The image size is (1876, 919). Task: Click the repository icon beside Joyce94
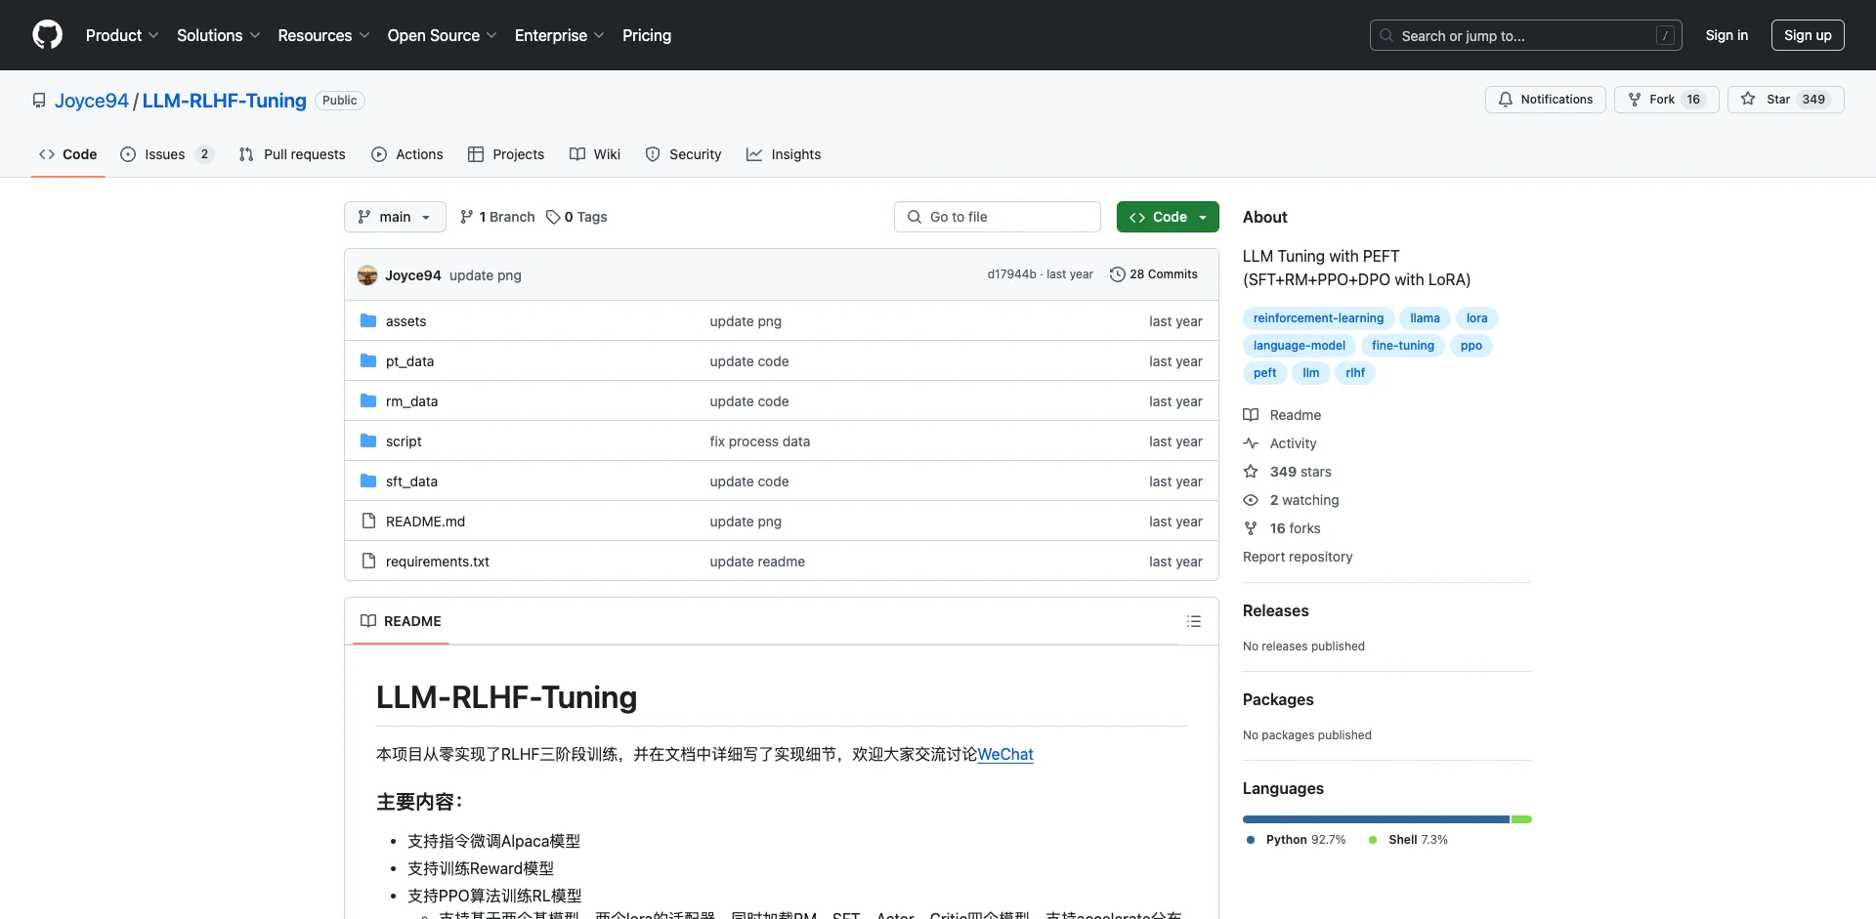pyautogui.click(x=39, y=101)
